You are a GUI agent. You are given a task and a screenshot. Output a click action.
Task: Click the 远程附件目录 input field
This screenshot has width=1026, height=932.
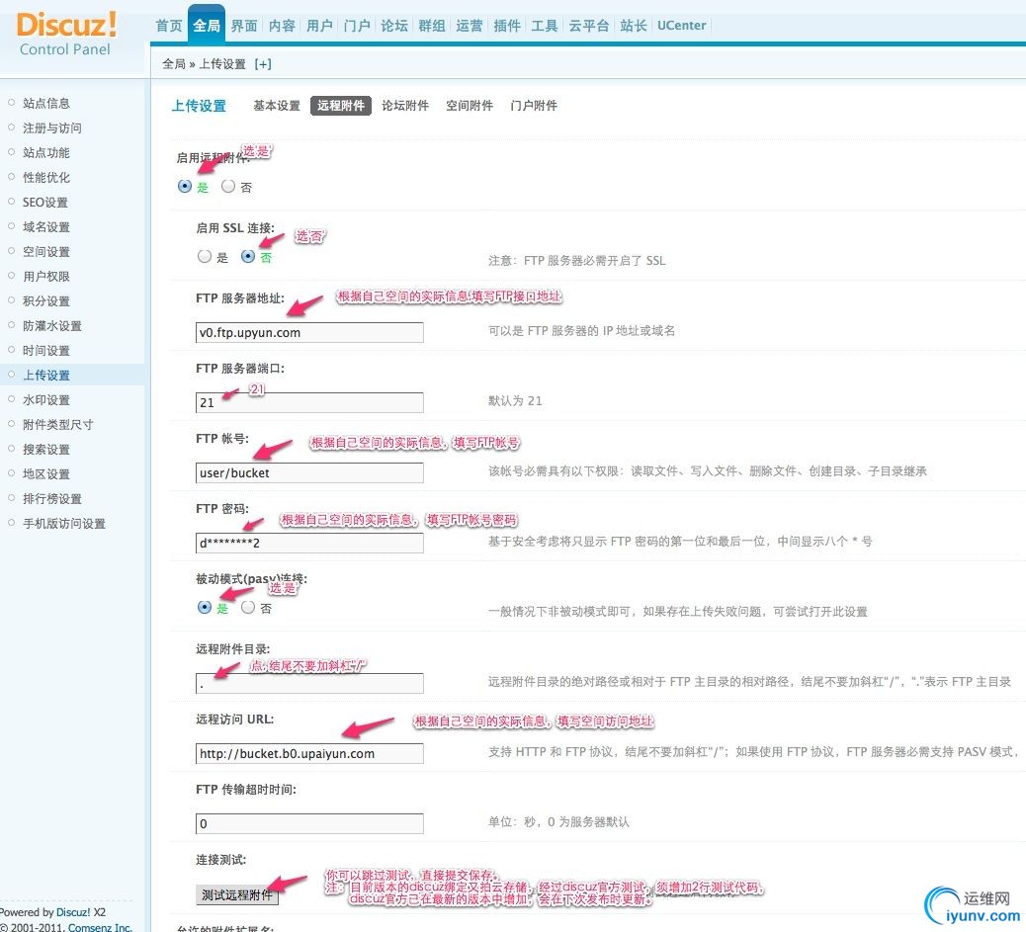click(309, 683)
